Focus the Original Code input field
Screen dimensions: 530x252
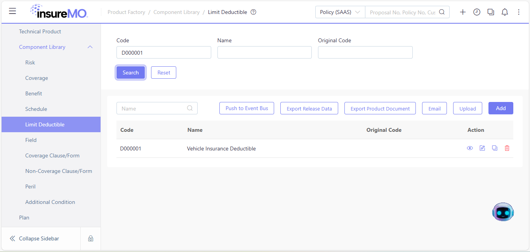[365, 52]
